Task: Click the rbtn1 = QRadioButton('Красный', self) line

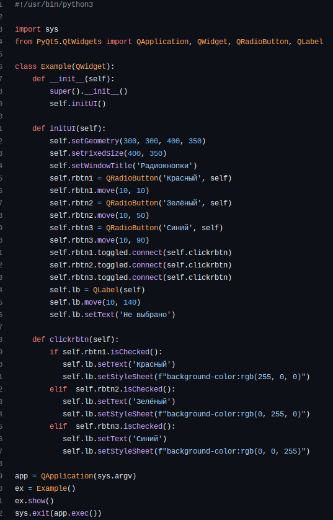Action: pos(141,179)
